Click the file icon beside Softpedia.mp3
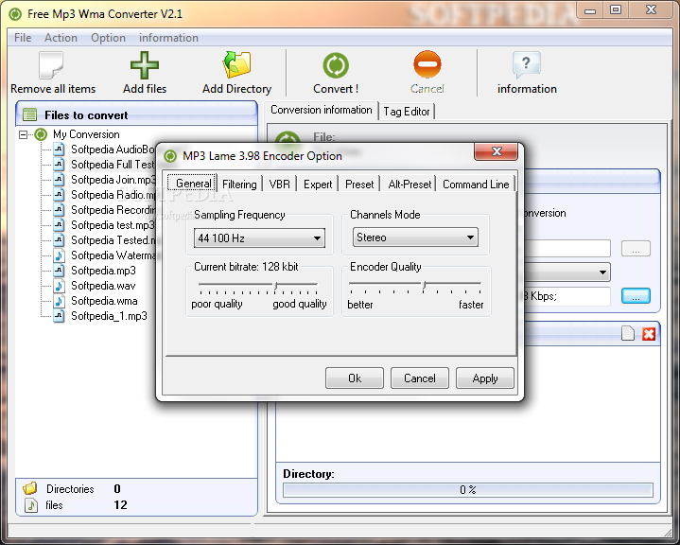This screenshot has width=680, height=545. pyautogui.click(x=59, y=271)
